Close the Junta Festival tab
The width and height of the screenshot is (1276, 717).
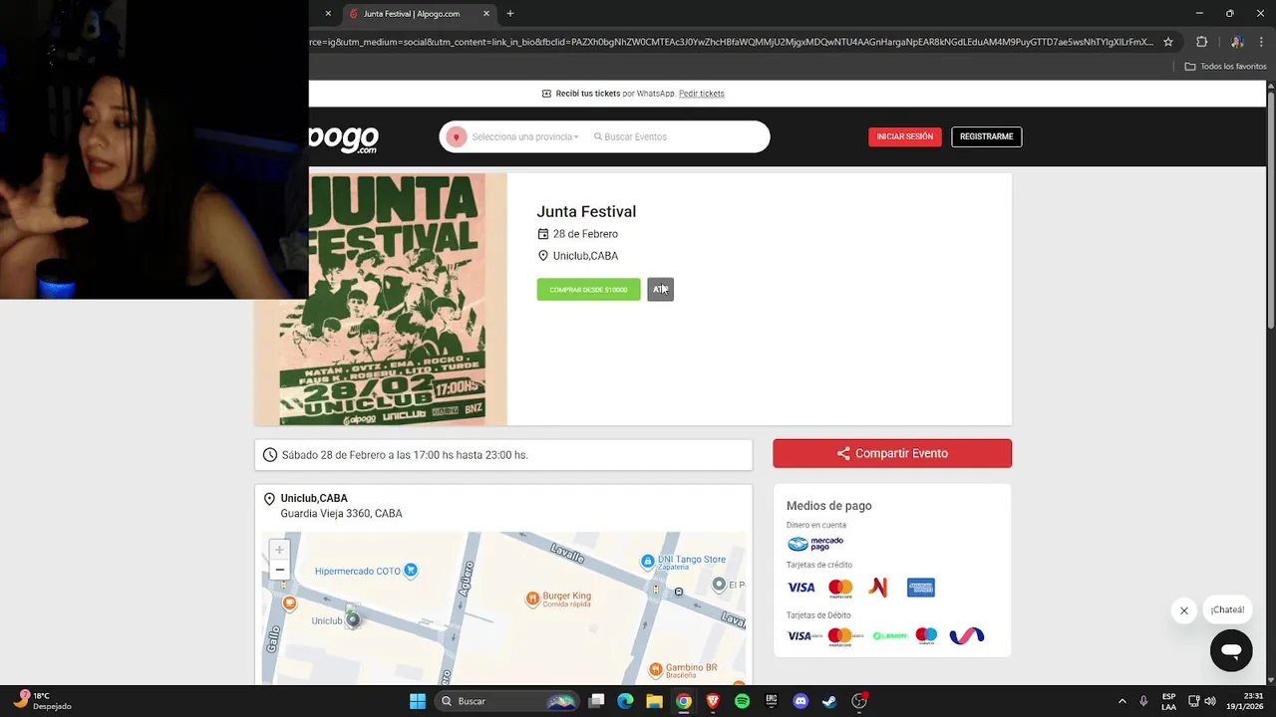(x=486, y=14)
